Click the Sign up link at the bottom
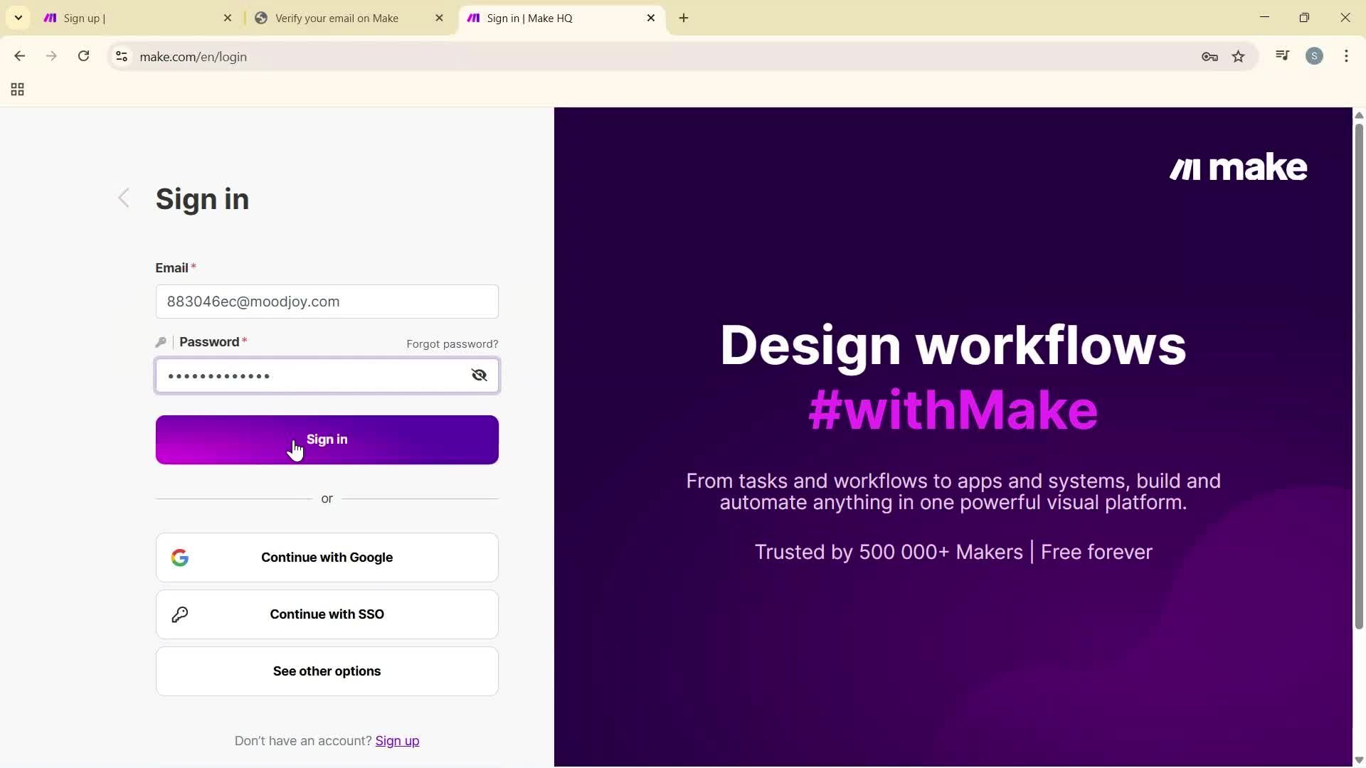 tap(397, 740)
